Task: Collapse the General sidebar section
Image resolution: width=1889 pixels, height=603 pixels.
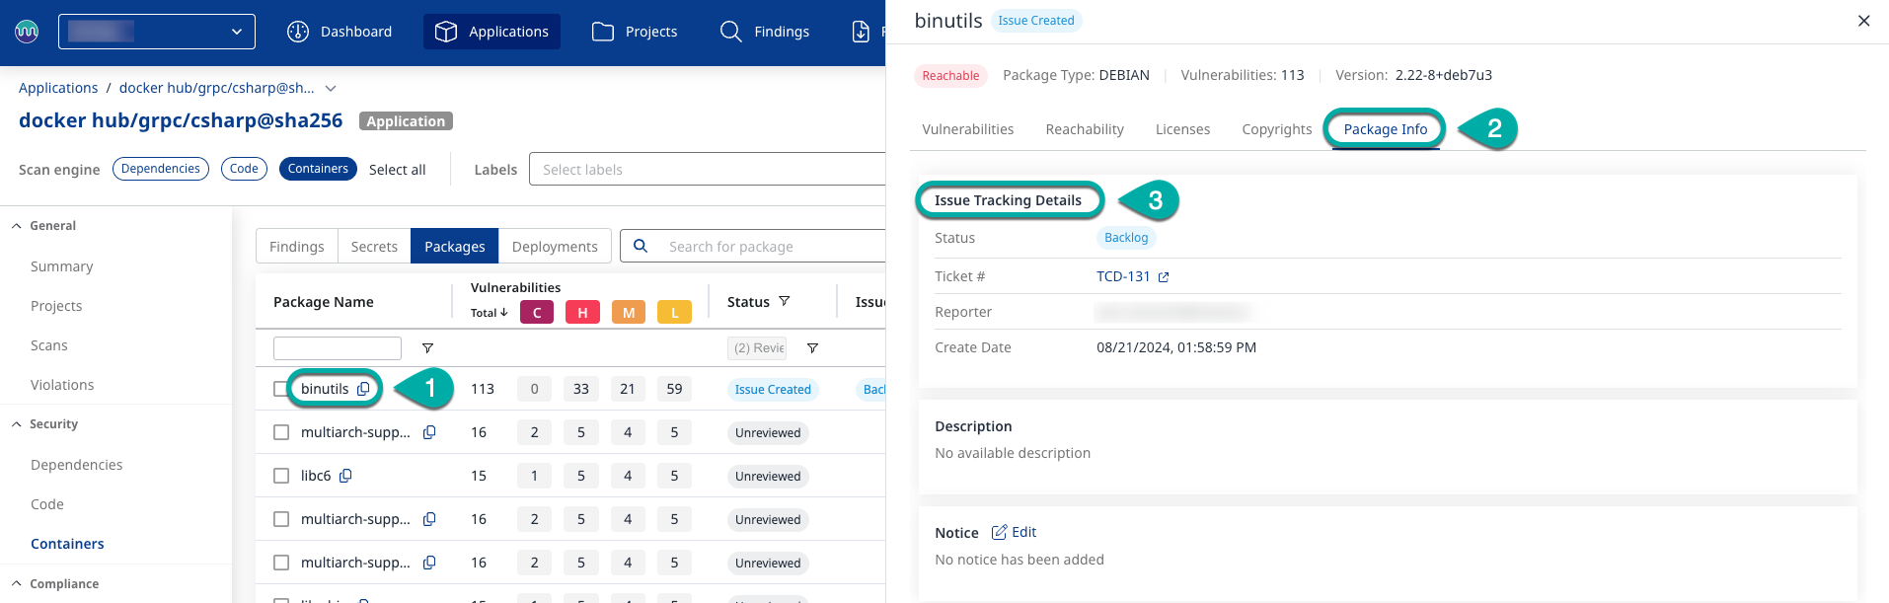Action: (x=17, y=226)
